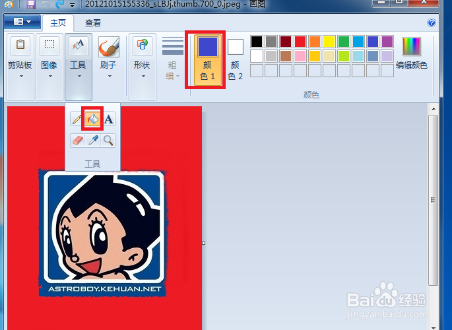
Task: Open the Paint application menu button
Action: point(22,22)
